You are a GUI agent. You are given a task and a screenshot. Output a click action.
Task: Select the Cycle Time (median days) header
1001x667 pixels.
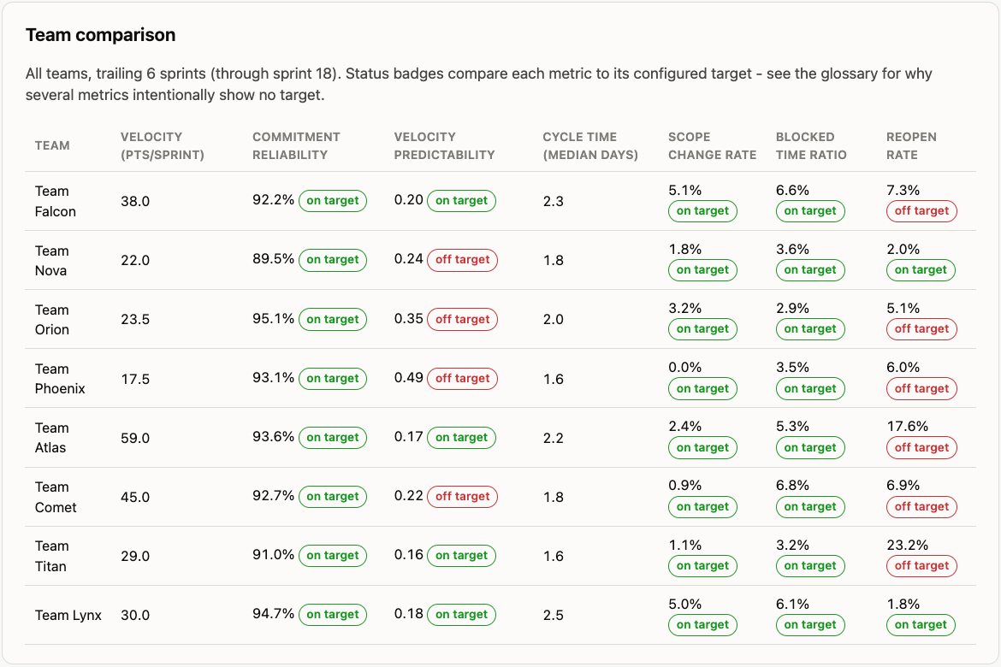click(590, 145)
